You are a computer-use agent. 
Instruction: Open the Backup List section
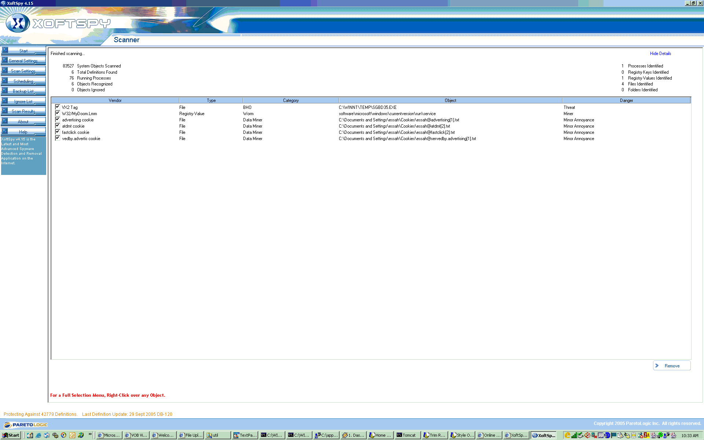point(23,91)
